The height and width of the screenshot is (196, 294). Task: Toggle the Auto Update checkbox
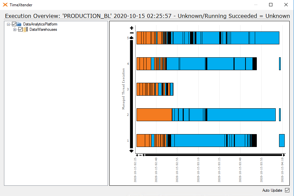[x=287, y=190]
